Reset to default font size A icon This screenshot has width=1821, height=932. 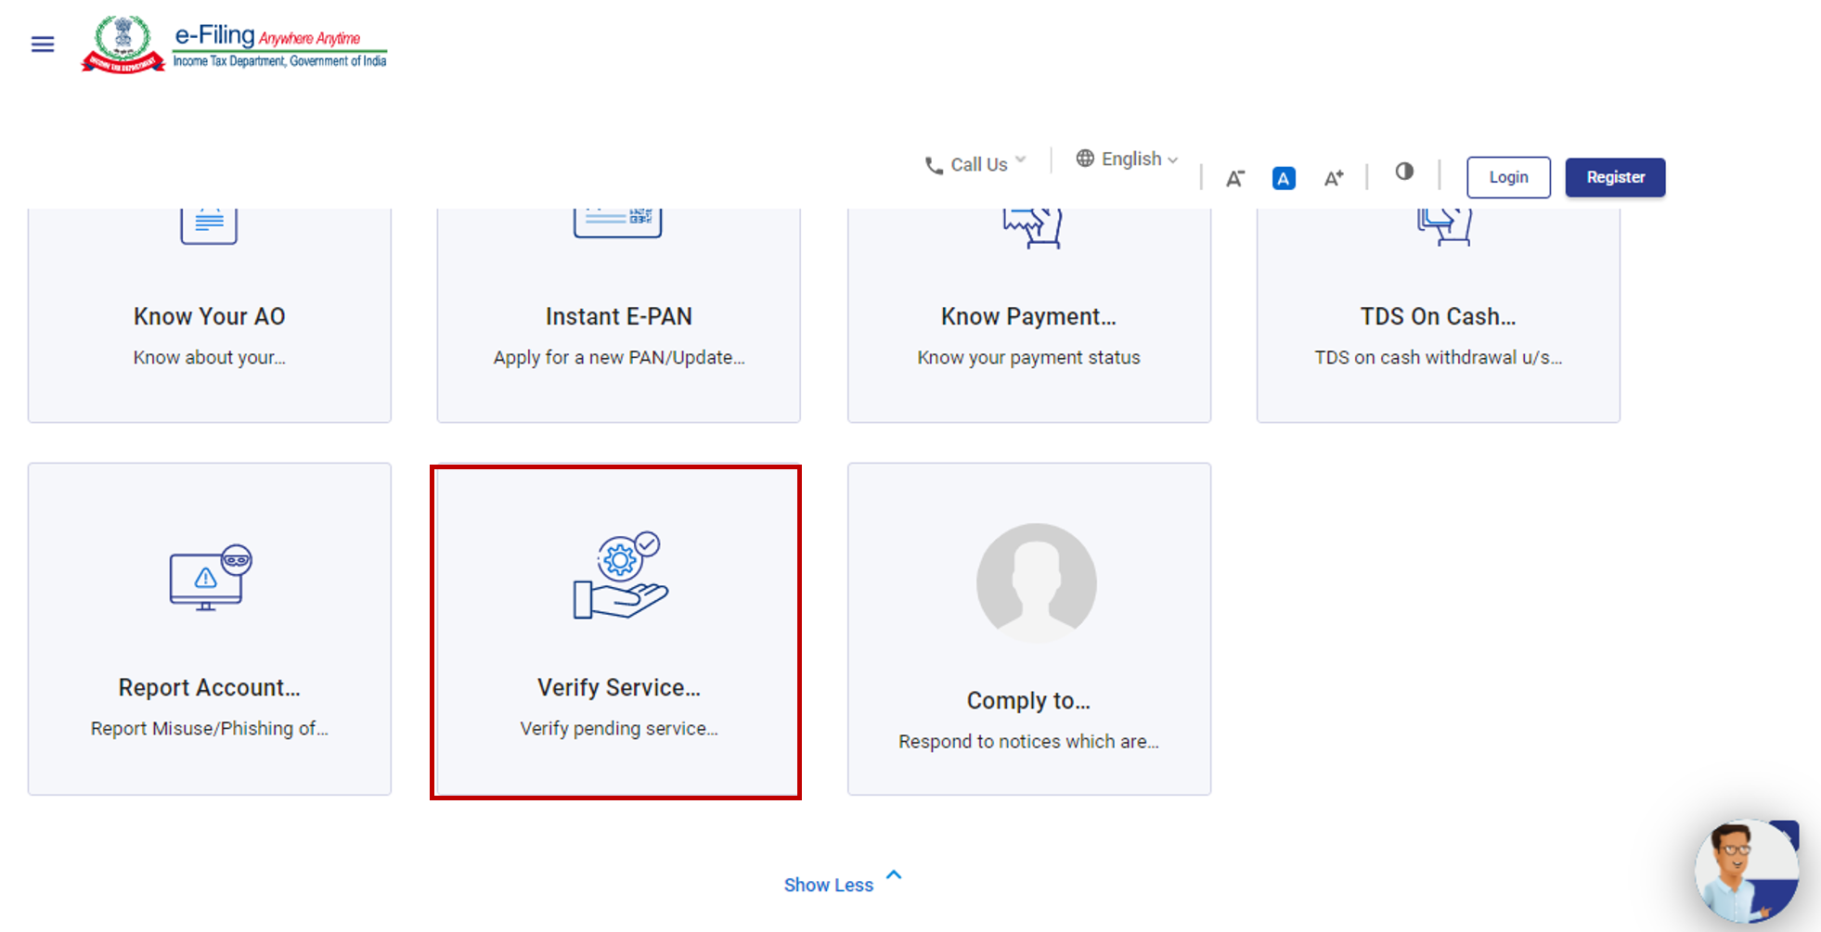(1283, 178)
